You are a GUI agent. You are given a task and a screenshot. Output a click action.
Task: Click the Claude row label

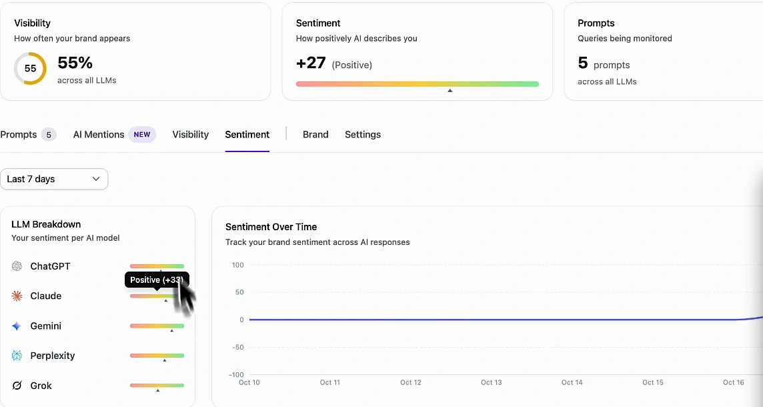click(x=46, y=296)
